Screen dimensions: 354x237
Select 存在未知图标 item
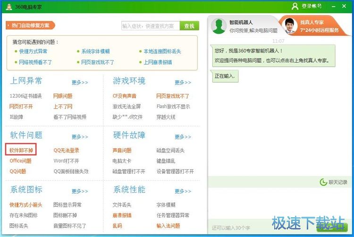(x=24, y=215)
